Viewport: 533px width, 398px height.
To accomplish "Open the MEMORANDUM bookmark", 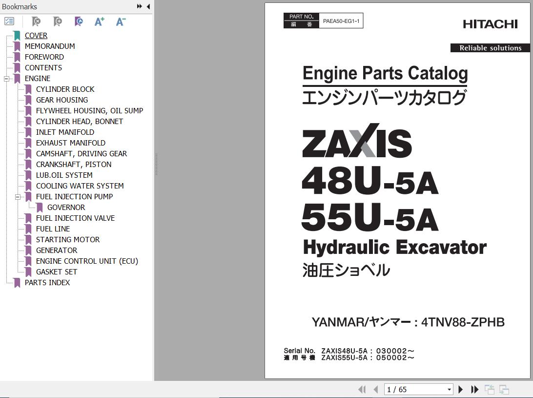I will 50,46.
